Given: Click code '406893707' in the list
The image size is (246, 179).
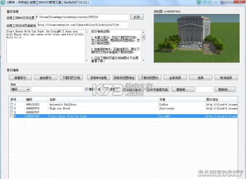Looking at the screenshot, I should (x=32, y=112).
